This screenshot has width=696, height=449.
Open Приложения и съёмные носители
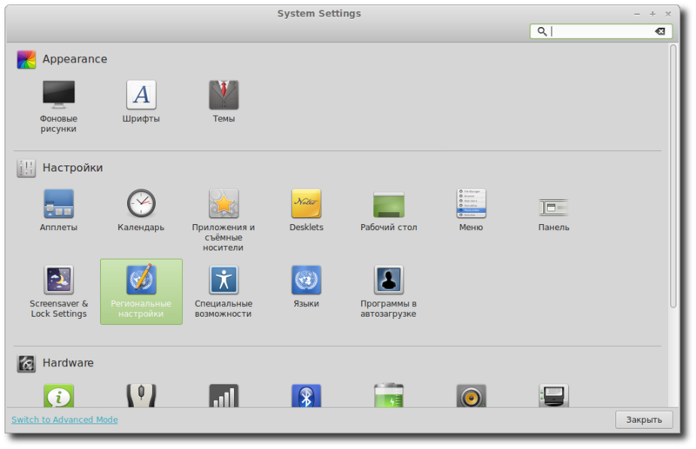tap(224, 221)
